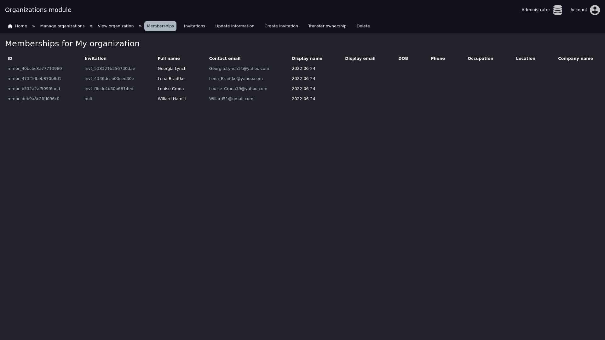Open the Manage organizations breadcrumb
This screenshot has height=340, width=605.
tap(62, 26)
